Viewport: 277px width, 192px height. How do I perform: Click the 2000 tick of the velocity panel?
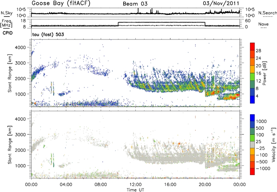click(x=20, y=150)
